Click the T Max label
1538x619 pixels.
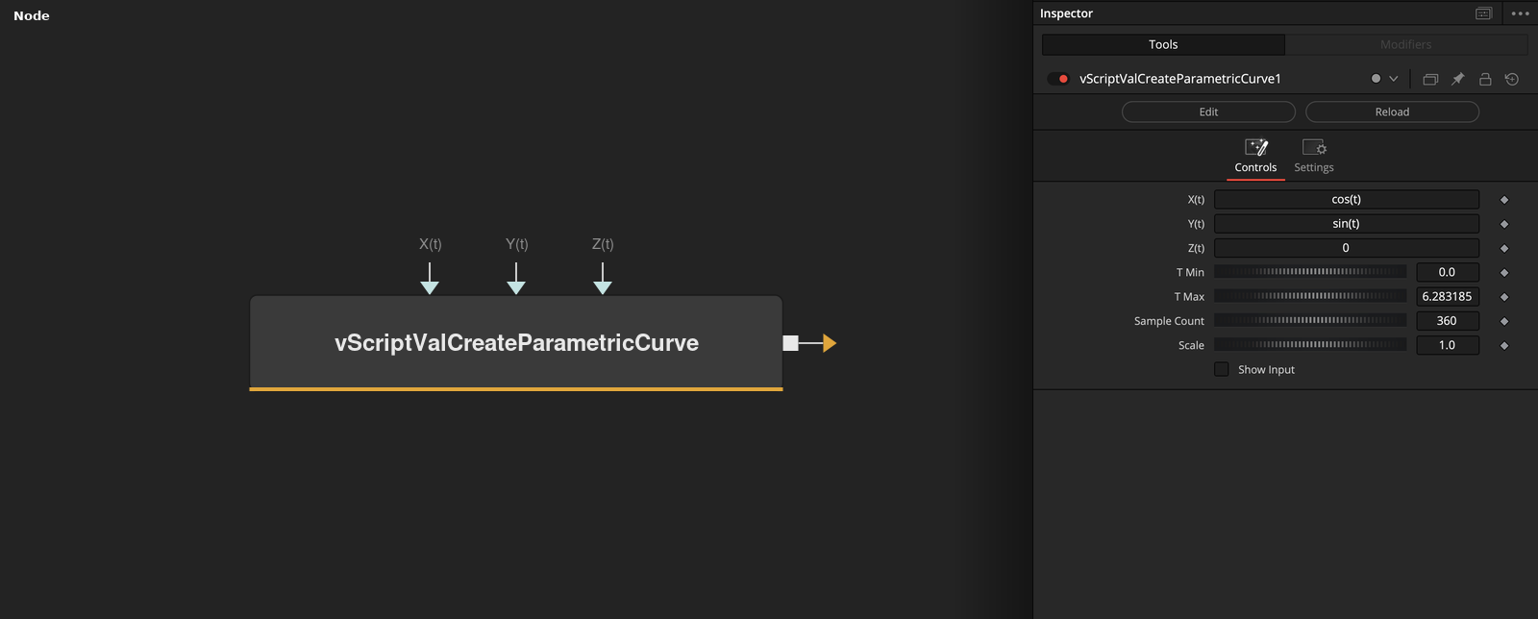(1189, 297)
